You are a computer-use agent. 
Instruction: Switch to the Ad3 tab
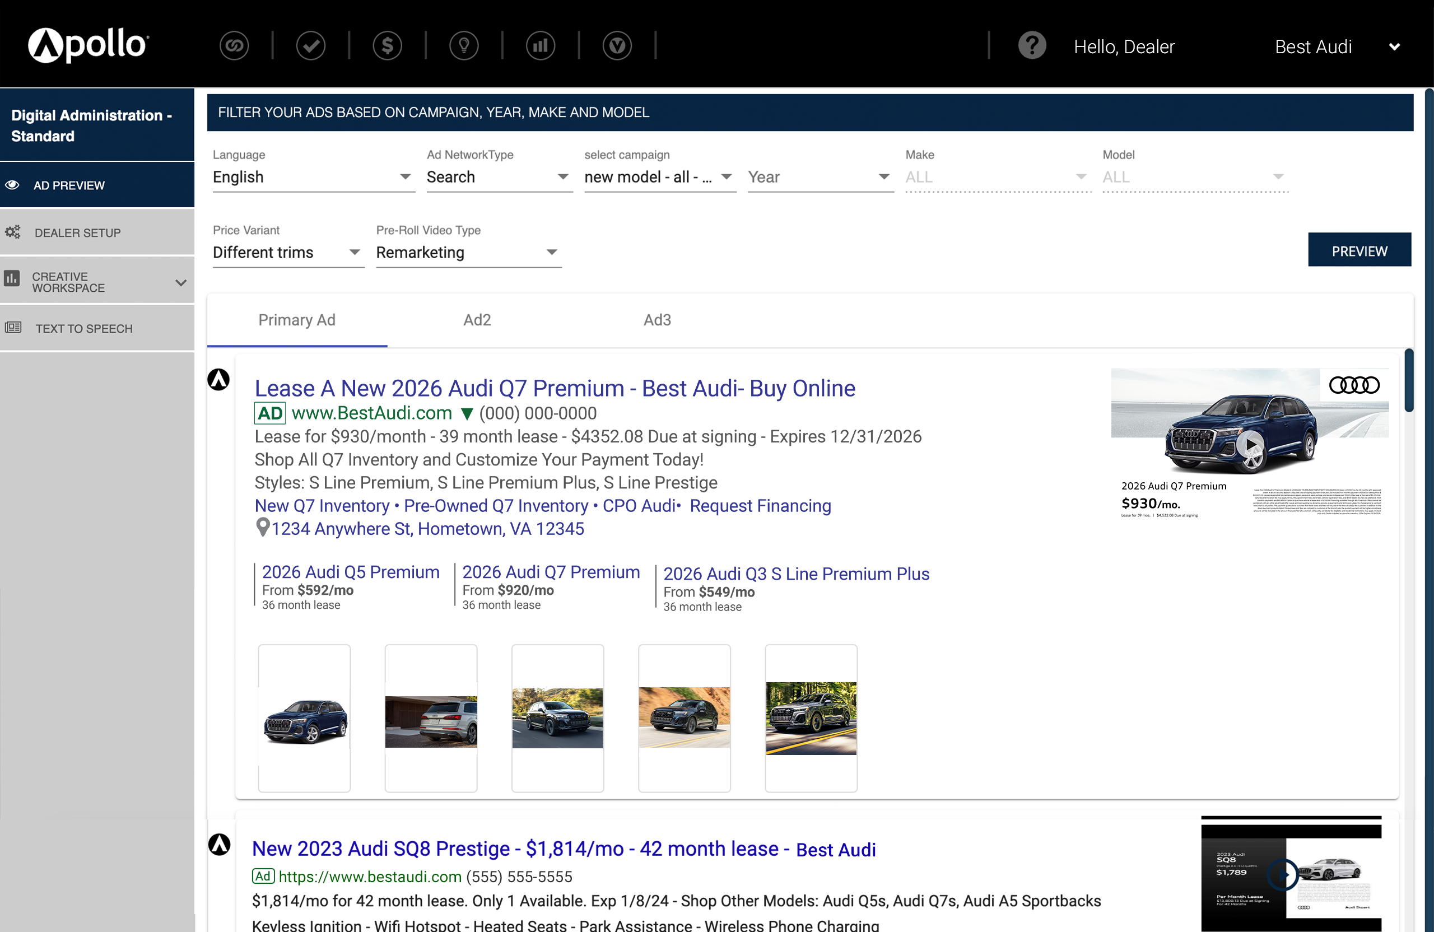tap(656, 320)
